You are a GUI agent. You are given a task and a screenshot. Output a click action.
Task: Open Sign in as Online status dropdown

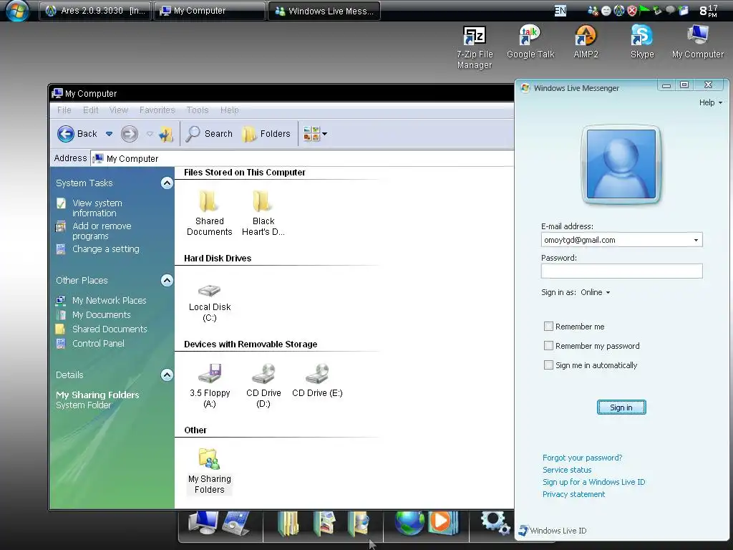click(x=595, y=292)
